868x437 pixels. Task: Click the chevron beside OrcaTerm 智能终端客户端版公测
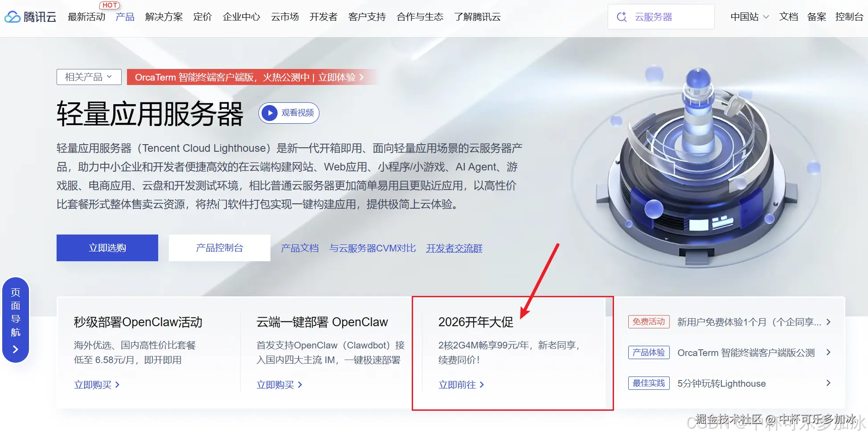[x=828, y=352]
